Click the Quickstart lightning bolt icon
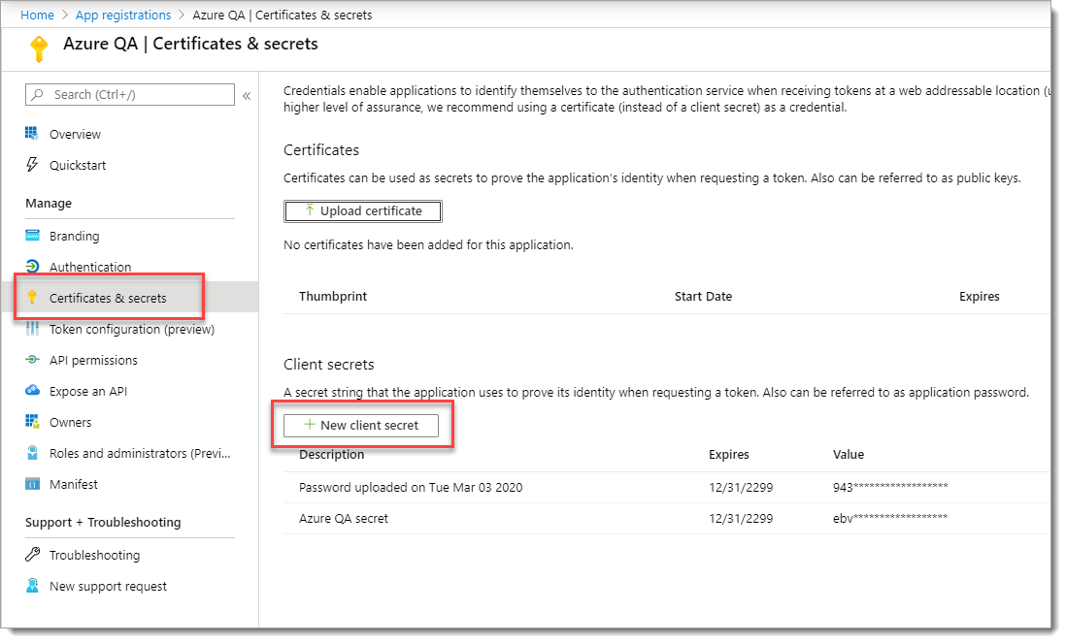 tap(32, 165)
